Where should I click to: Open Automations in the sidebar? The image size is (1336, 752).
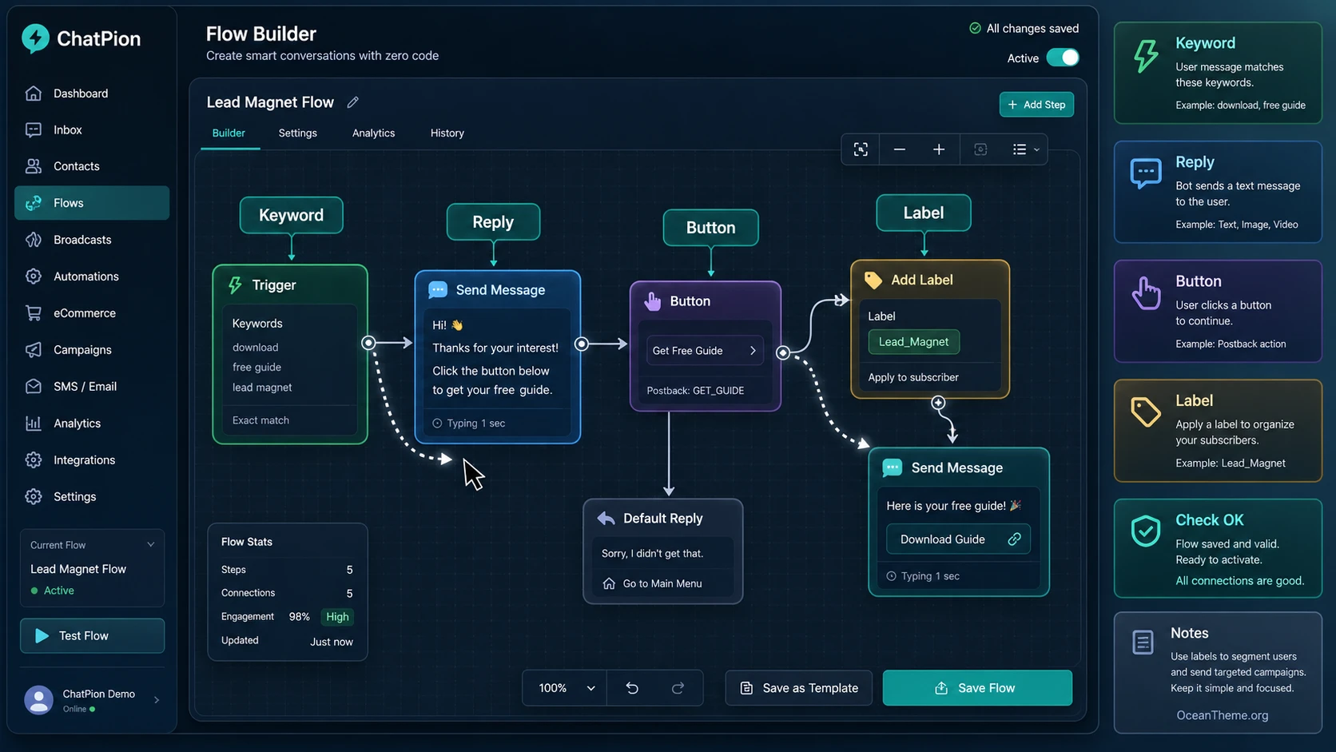click(x=92, y=277)
